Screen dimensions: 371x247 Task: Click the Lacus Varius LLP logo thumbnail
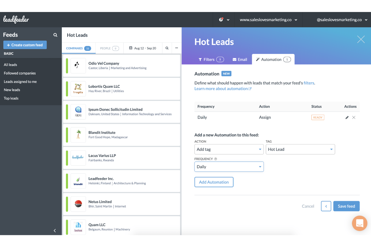(78, 158)
